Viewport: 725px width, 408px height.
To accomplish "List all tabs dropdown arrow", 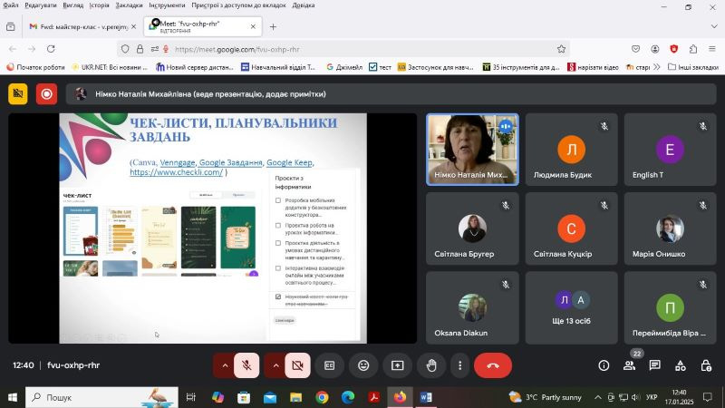I will (714, 27).
